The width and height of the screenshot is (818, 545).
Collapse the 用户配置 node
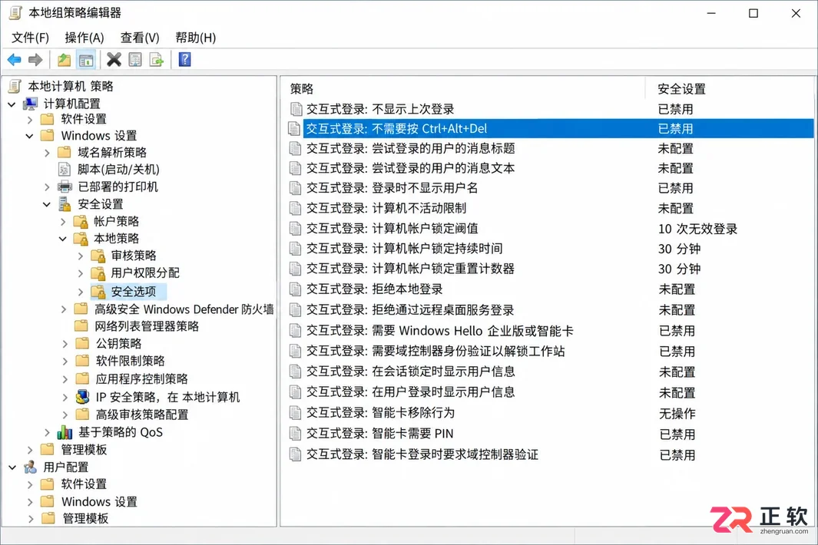(12, 467)
